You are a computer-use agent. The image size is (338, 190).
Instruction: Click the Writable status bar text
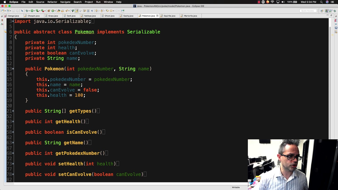[x=236, y=187]
